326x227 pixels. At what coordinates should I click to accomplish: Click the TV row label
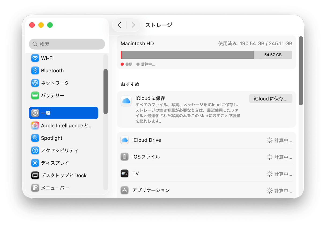(x=136, y=173)
